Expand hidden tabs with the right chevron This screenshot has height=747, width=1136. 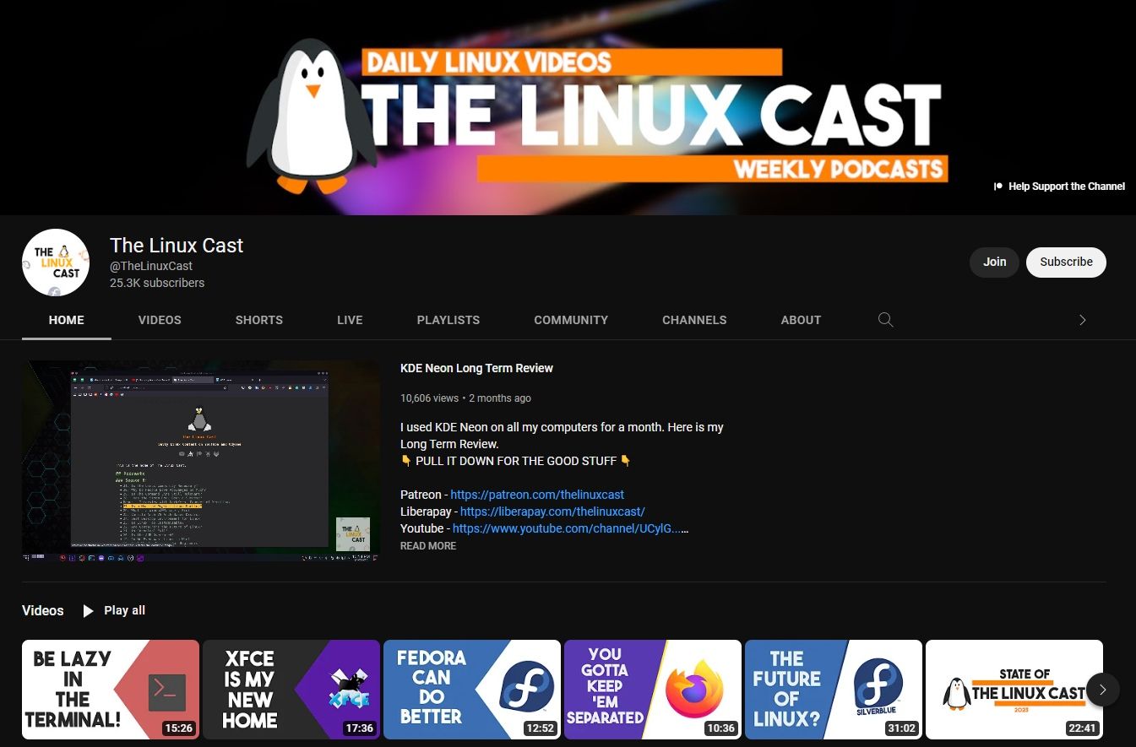tap(1082, 320)
